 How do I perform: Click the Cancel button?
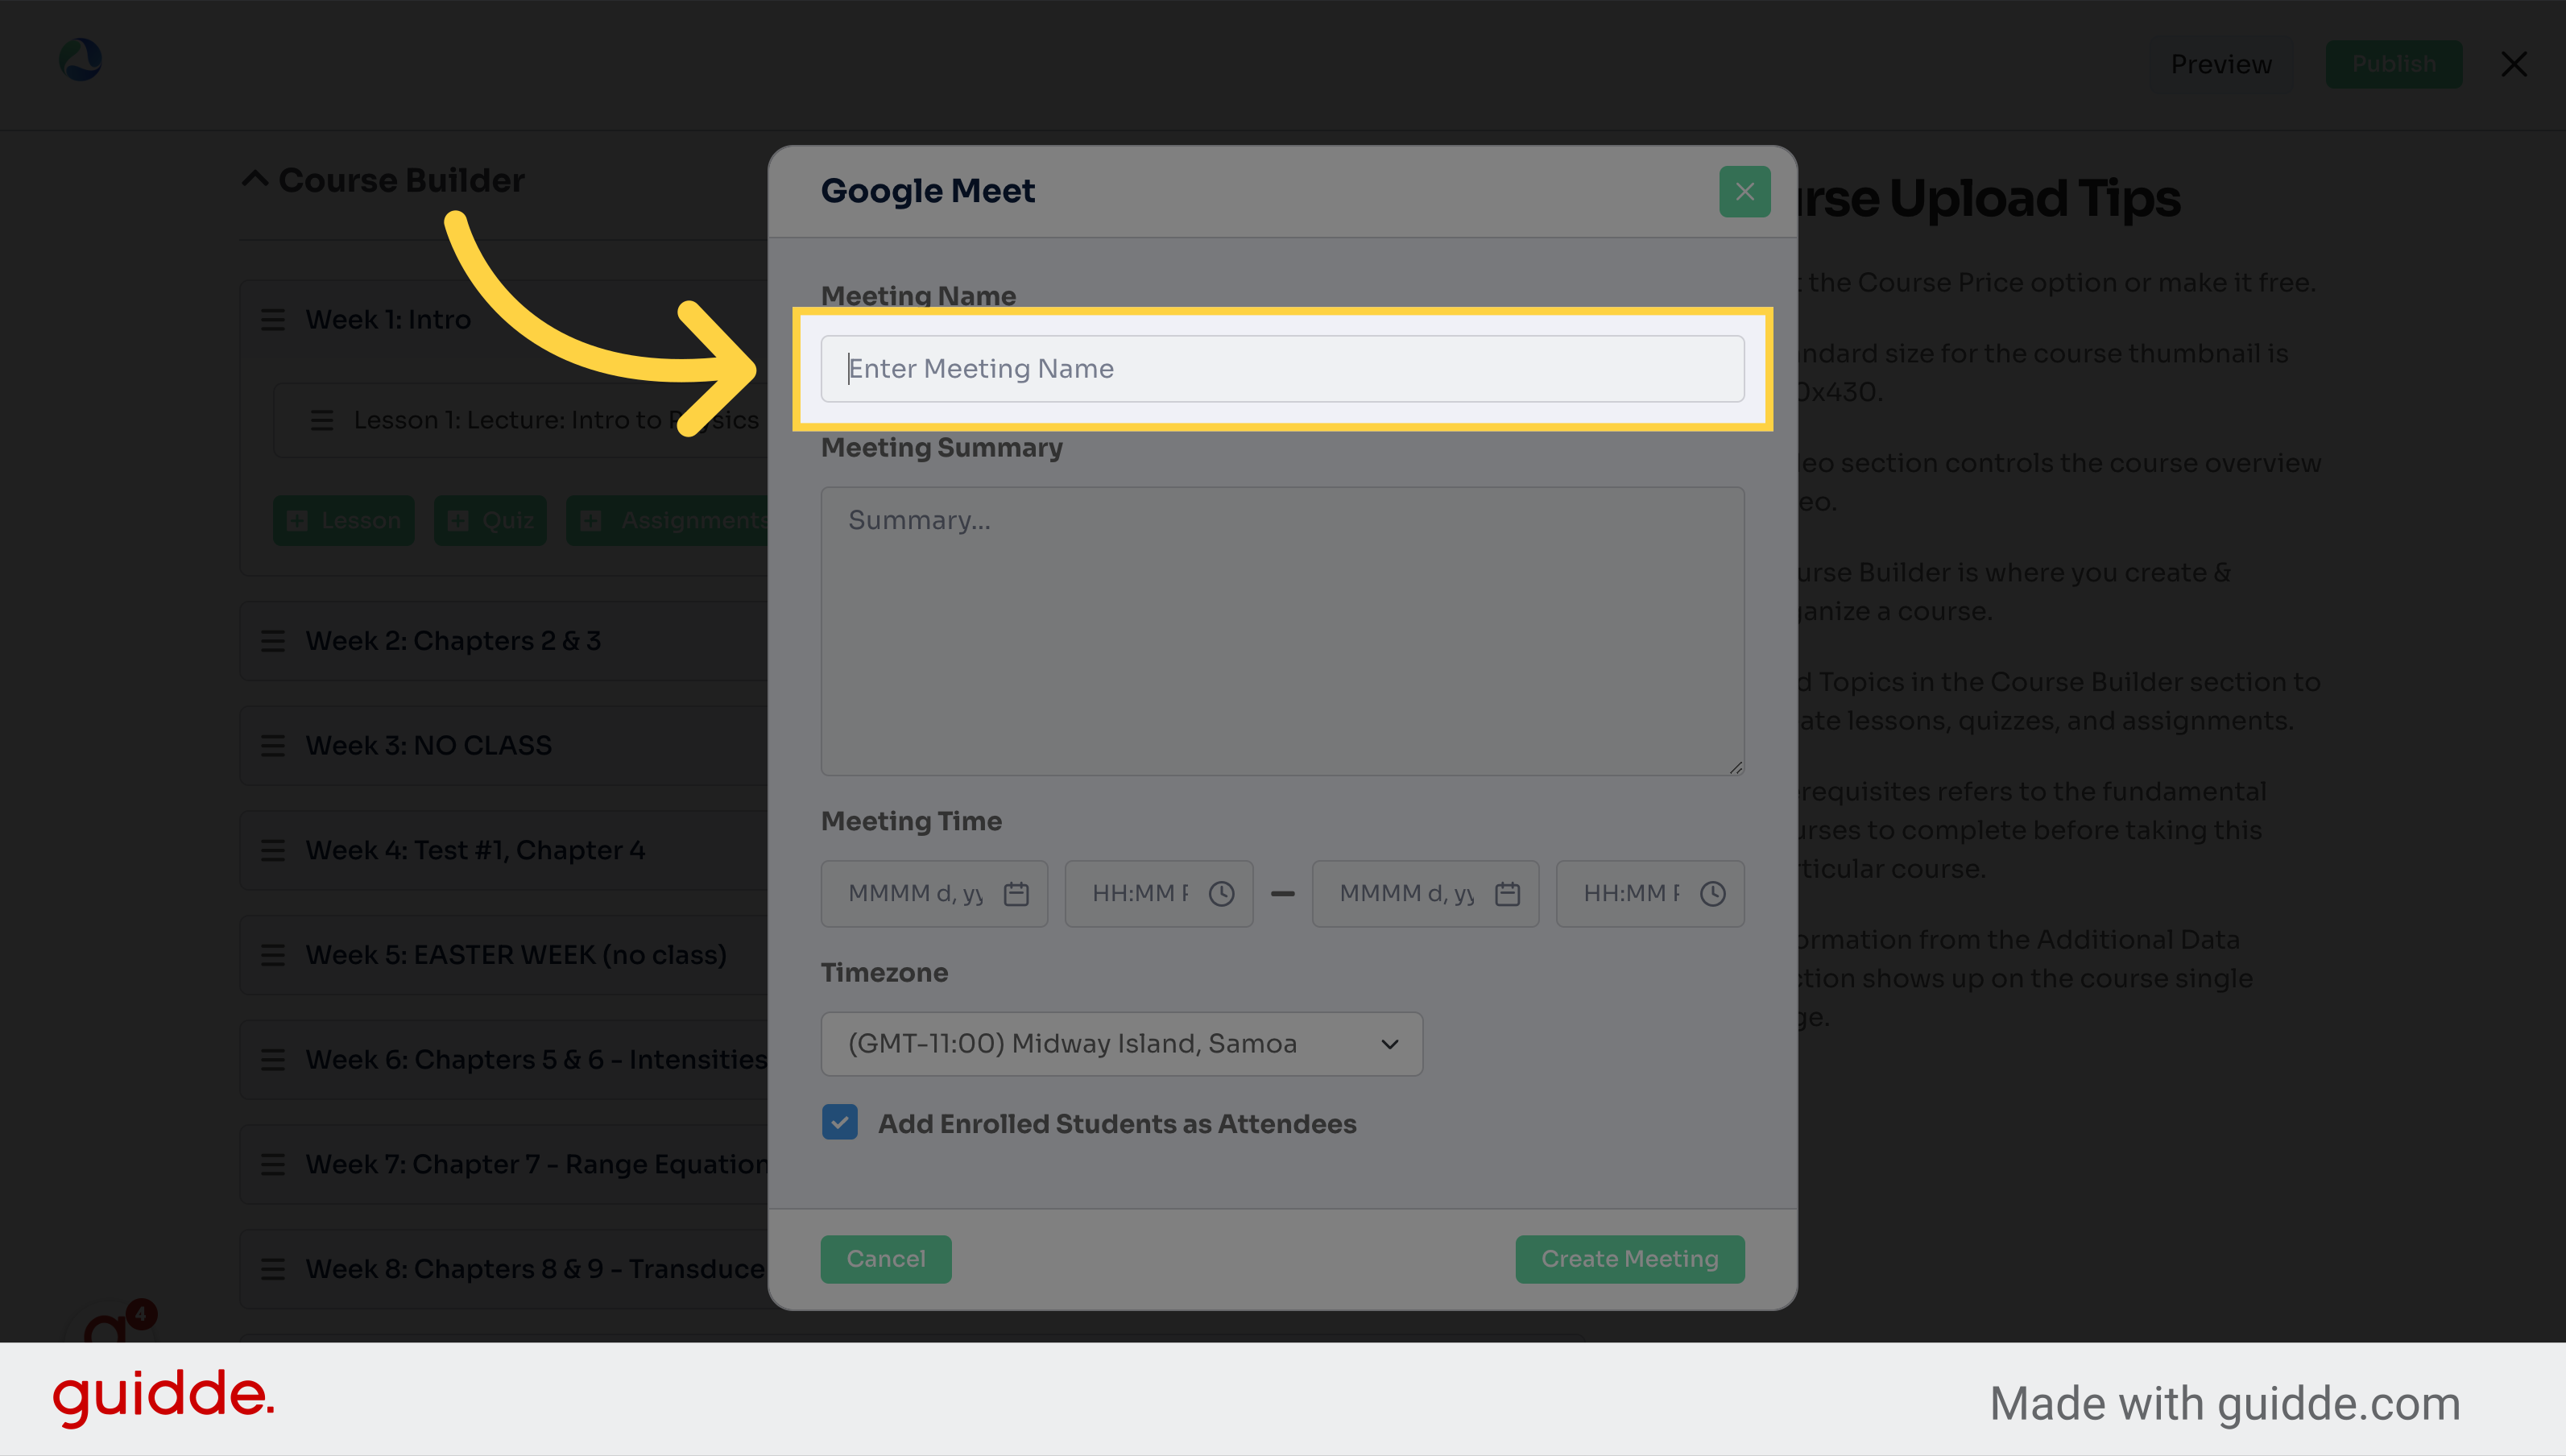point(884,1257)
